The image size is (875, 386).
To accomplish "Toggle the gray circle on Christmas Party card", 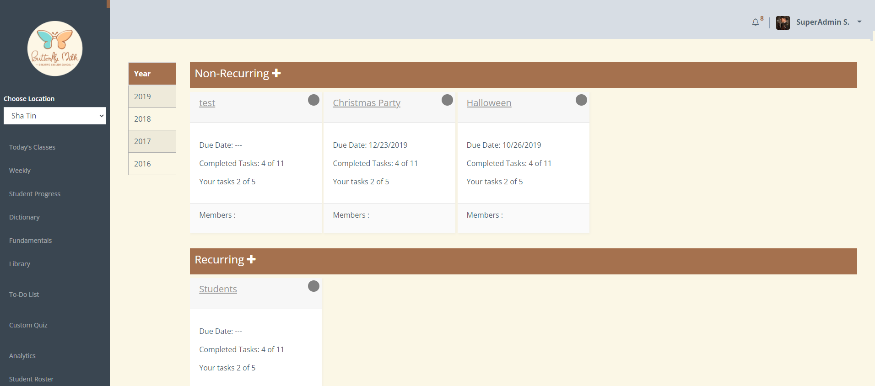I will click(x=447, y=100).
